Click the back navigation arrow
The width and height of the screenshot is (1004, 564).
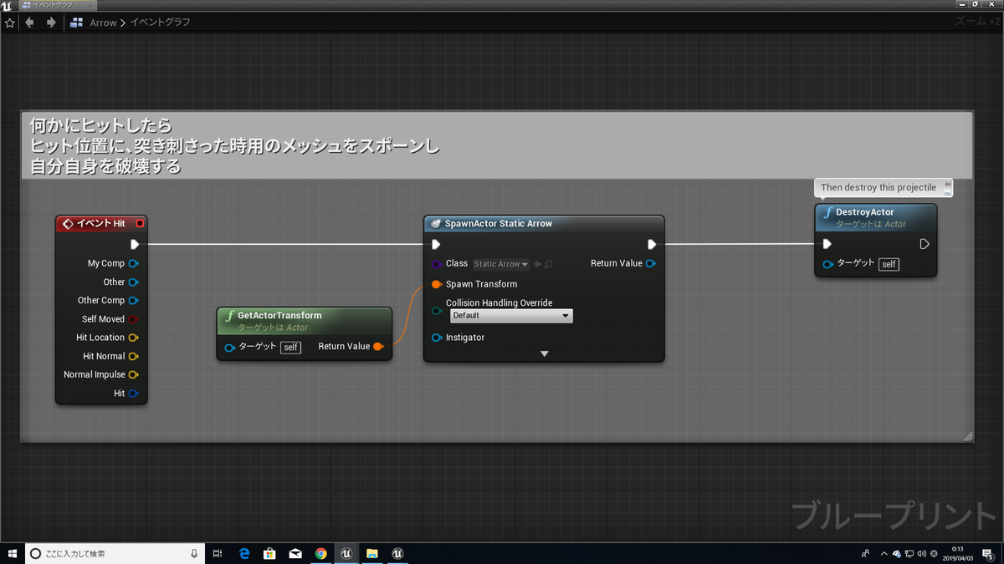pyautogui.click(x=28, y=23)
